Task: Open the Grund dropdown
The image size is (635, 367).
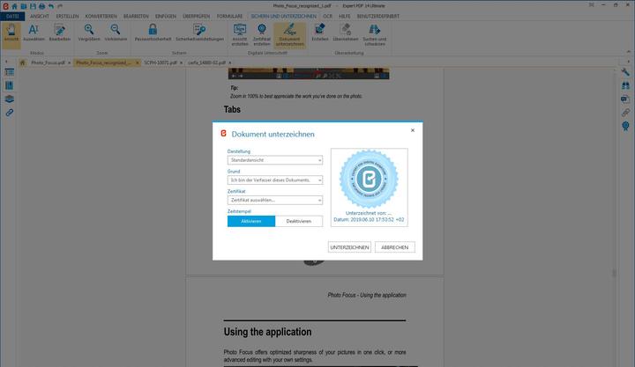Action: (275, 180)
